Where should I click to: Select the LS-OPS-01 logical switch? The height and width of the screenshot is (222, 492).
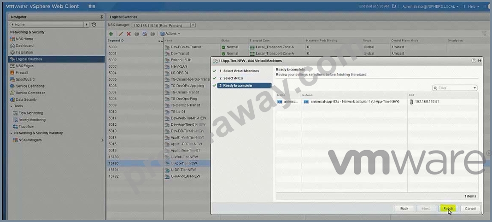pyautogui.click(x=180, y=73)
